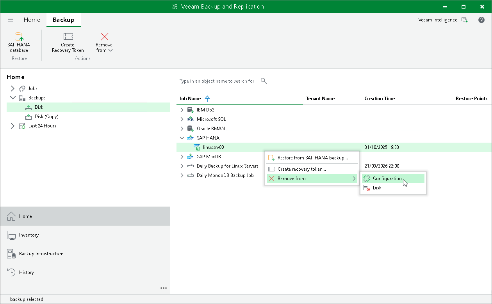Sort by Restore Points column header
Image resolution: width=492 pixels, height=304 pixels.
pyautogui.click(x=471, y=99)
